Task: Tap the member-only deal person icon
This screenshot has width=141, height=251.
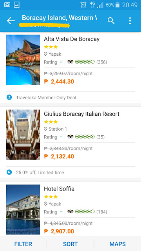Action: pyautogui.click(x=9, y=97)
